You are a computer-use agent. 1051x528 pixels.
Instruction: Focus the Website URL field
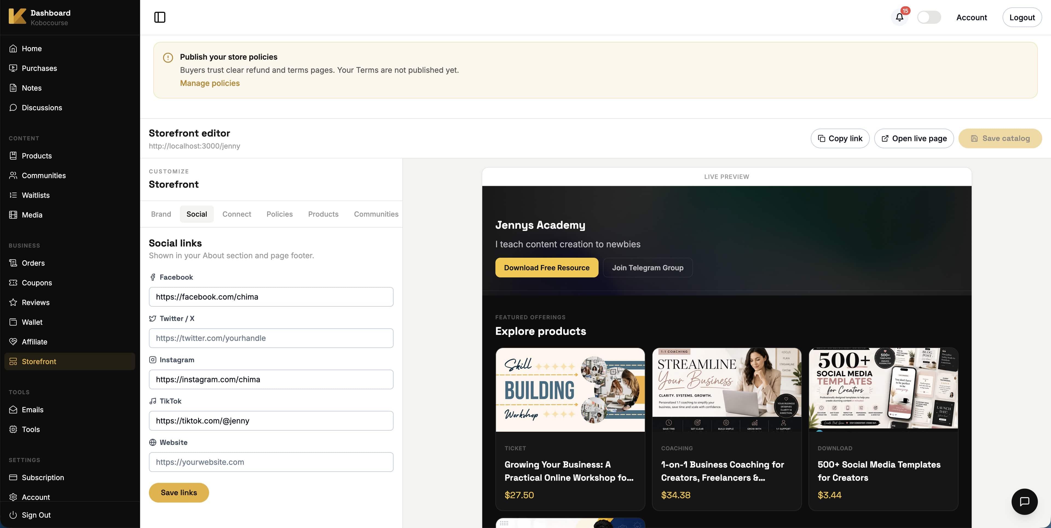[x=271, y=462]
